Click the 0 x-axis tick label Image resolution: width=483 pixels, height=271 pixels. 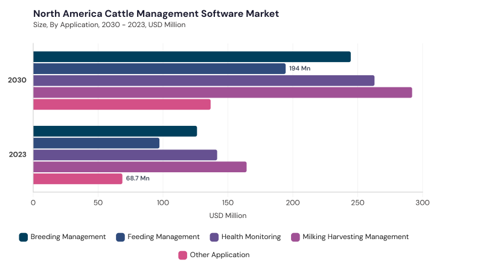(33, 203)
